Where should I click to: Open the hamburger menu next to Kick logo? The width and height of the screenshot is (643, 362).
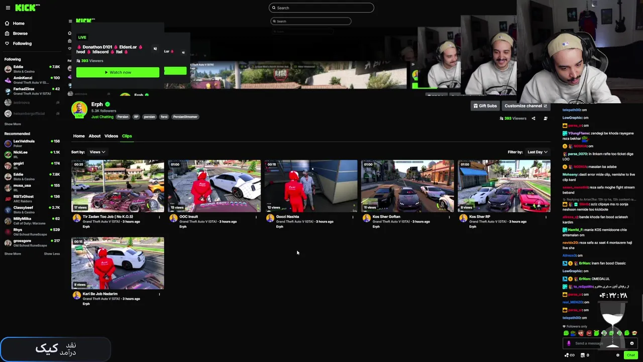click(7, 8)
